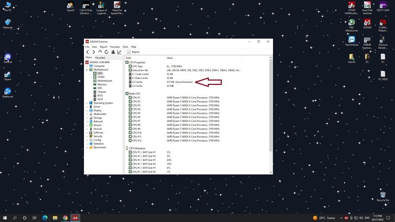Select Chipset in the tree
This screenshot has width=395, height=222.
(x=101, y=92)
